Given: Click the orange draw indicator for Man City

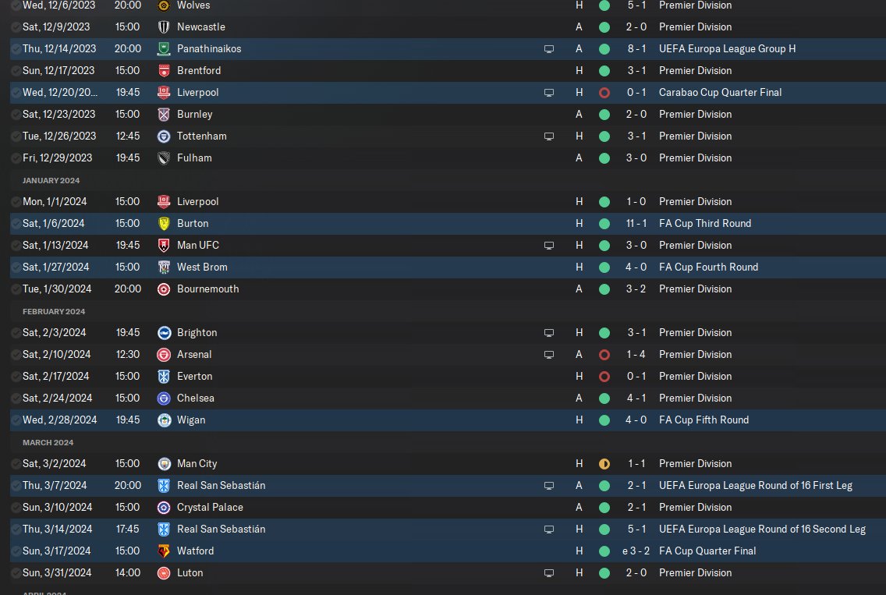Looking at the screenshot, I should [x=604, y=464].
